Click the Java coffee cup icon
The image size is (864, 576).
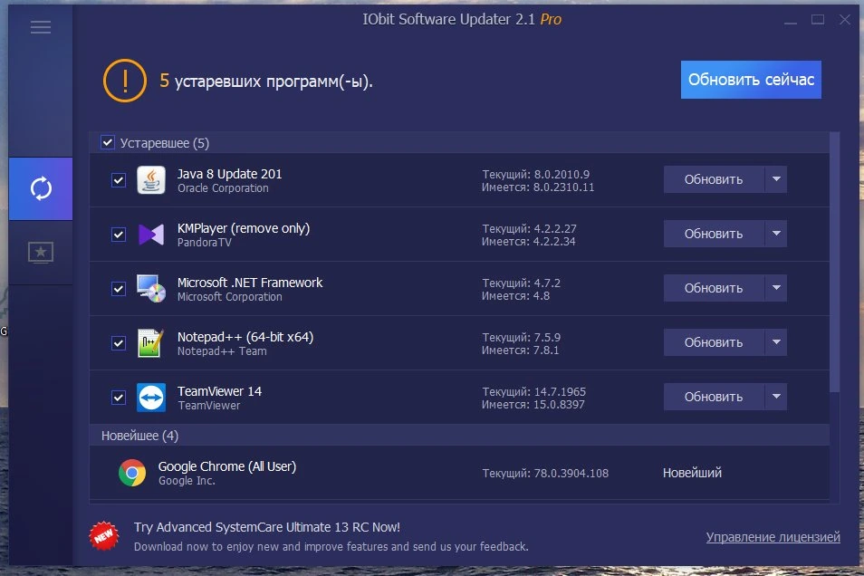(x=151, y=179)
